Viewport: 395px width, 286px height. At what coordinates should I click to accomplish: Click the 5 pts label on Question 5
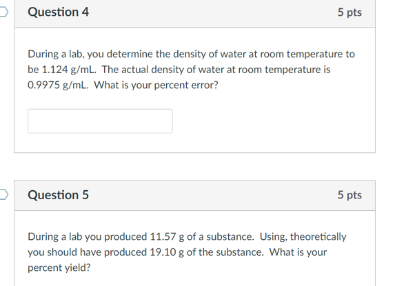point(350,195)
